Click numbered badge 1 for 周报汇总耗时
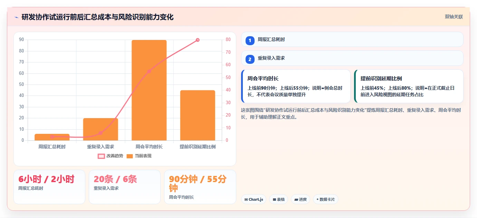Screen dimensions: 477x218 pos(250,41)
